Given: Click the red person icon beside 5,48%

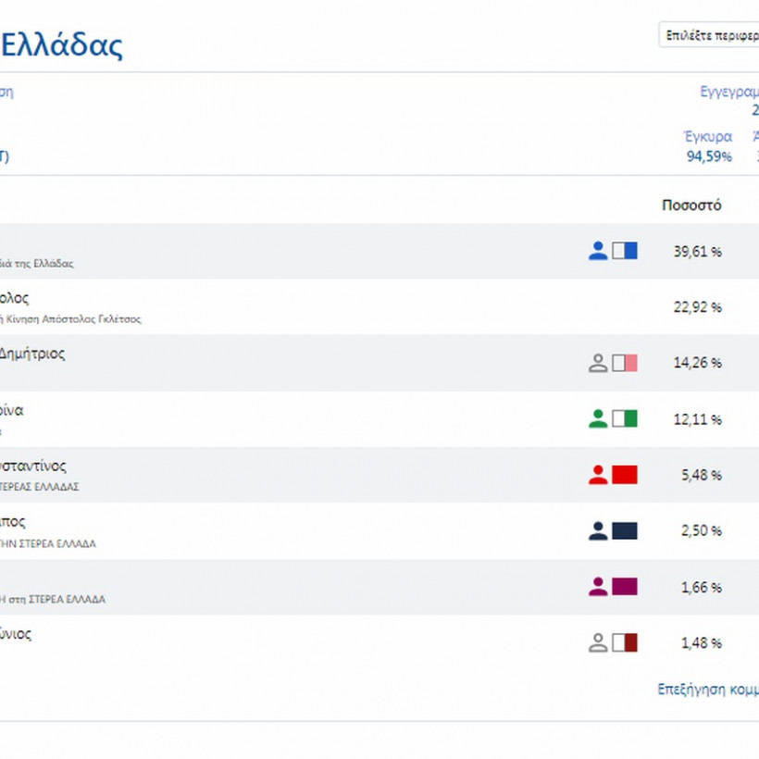Looking at the screenshot, I should (598, 475).
